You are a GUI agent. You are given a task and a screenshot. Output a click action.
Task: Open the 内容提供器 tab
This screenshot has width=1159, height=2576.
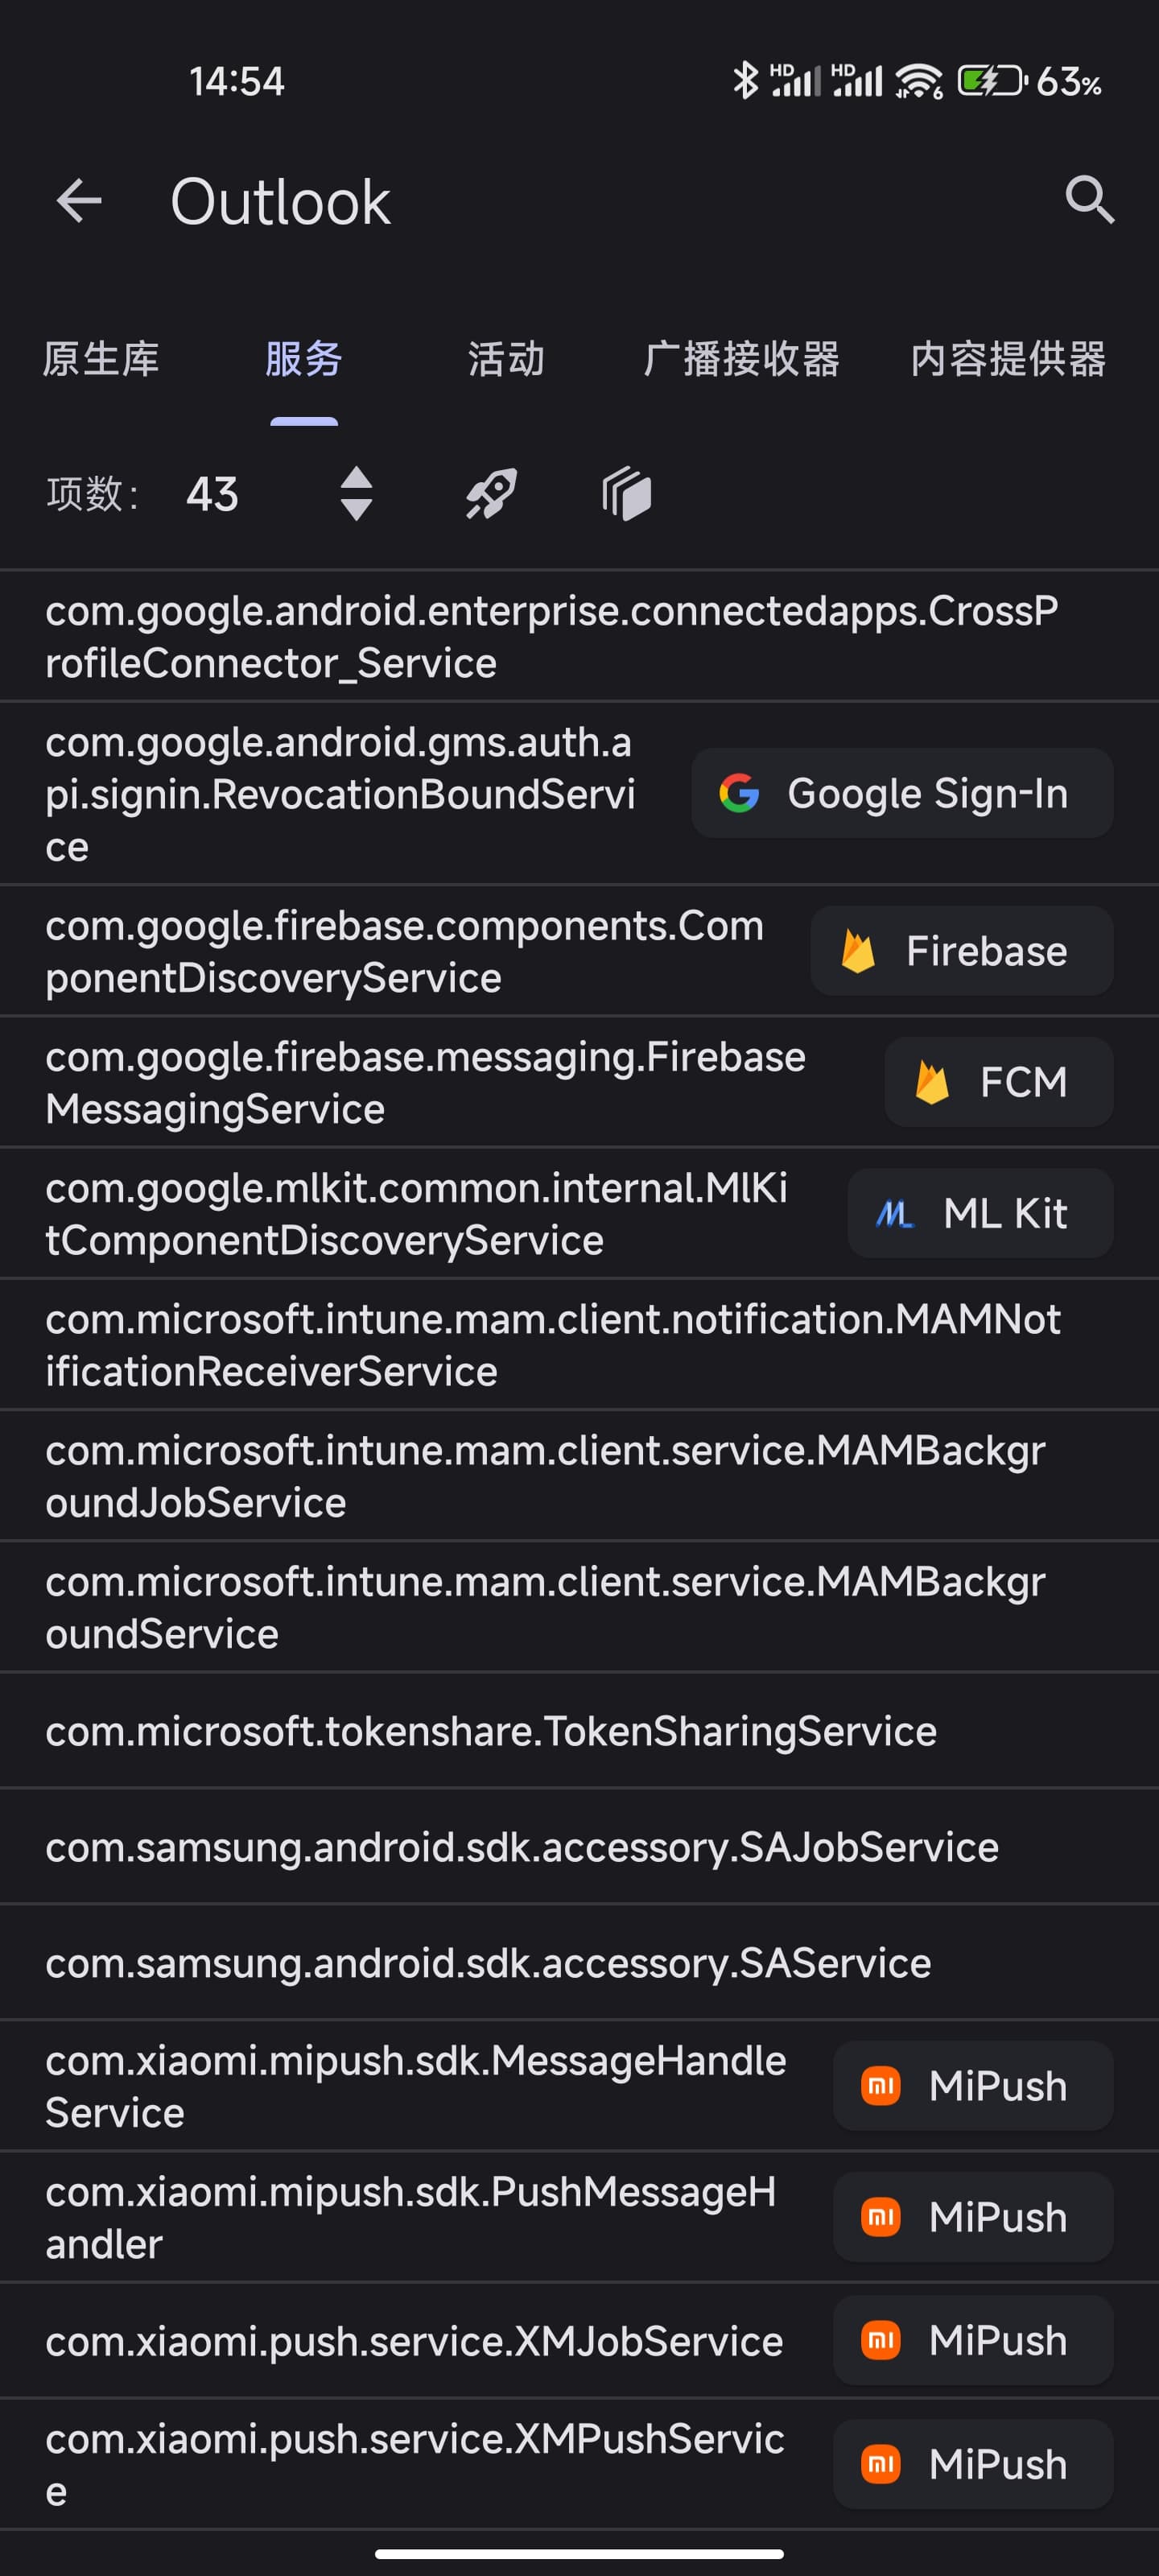(1008, 359)
